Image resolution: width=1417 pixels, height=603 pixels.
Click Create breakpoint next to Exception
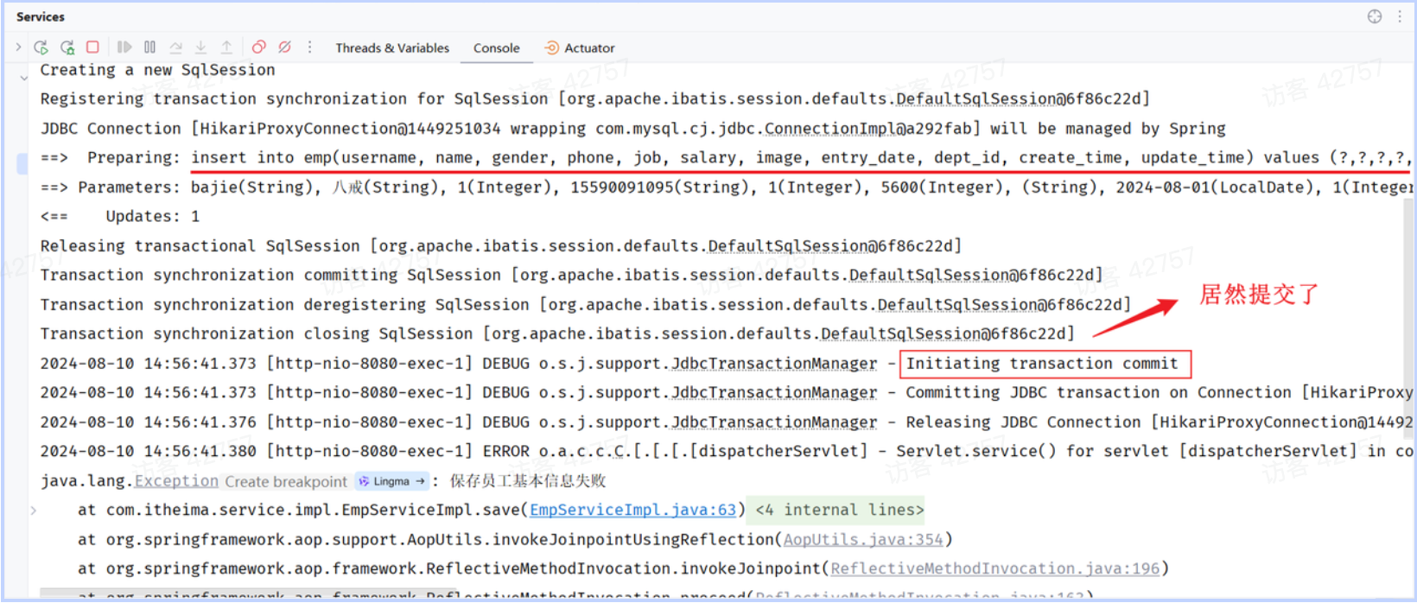pos(286,481)
